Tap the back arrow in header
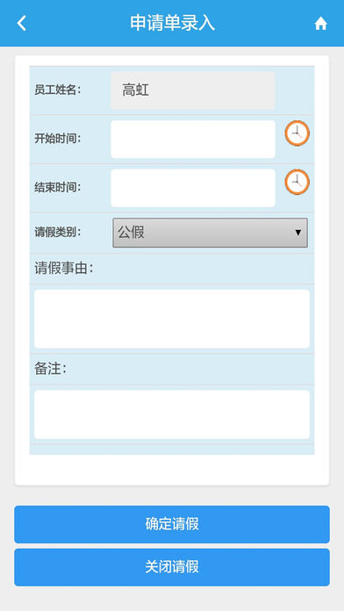This screenshot has height=611, width=344. click(x=21, y=24)
